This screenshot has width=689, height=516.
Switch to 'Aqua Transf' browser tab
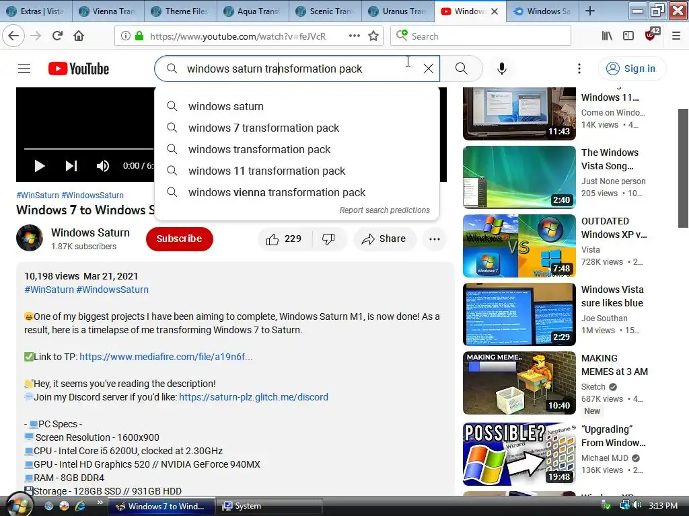click(253, 11)
